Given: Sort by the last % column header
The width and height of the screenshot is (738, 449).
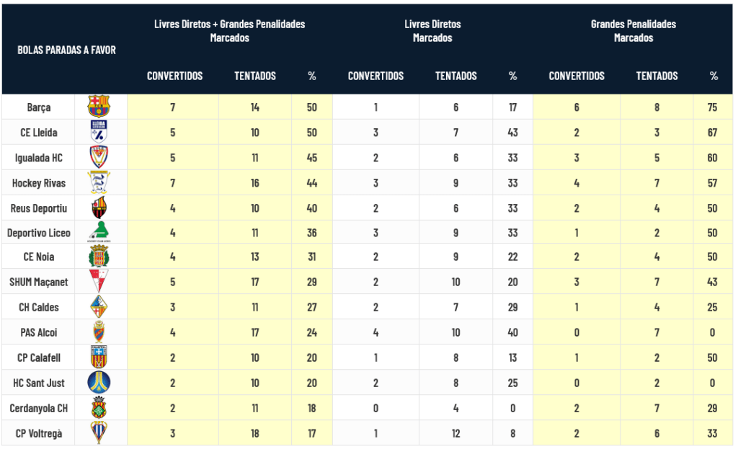Looking at the screenshot, I should pos(713,76).
